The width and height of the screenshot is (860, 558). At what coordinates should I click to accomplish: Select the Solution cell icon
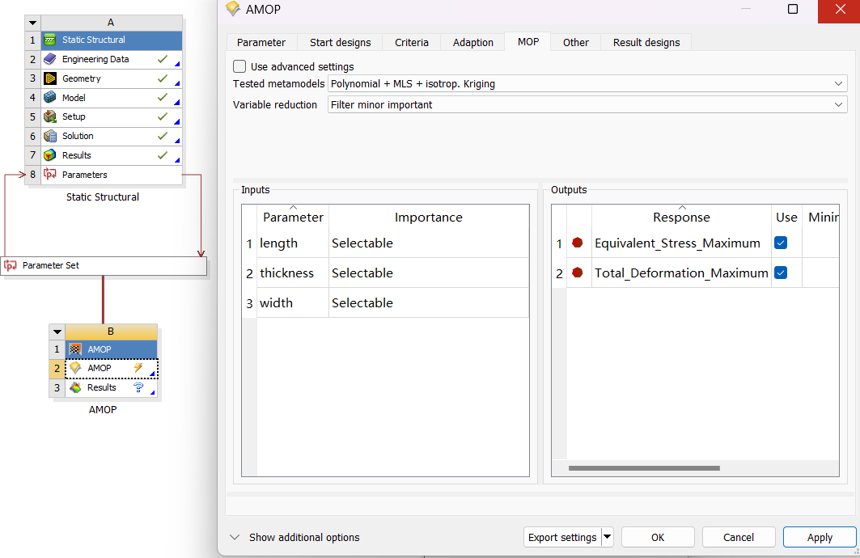point(50,136)
